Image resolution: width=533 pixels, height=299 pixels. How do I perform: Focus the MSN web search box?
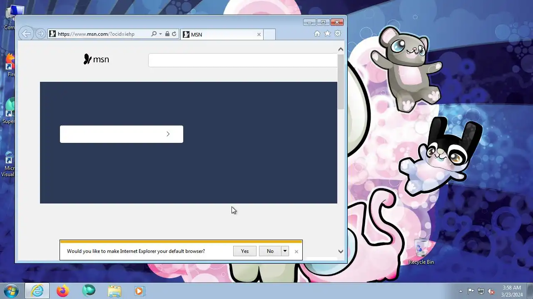click(243, 60)
